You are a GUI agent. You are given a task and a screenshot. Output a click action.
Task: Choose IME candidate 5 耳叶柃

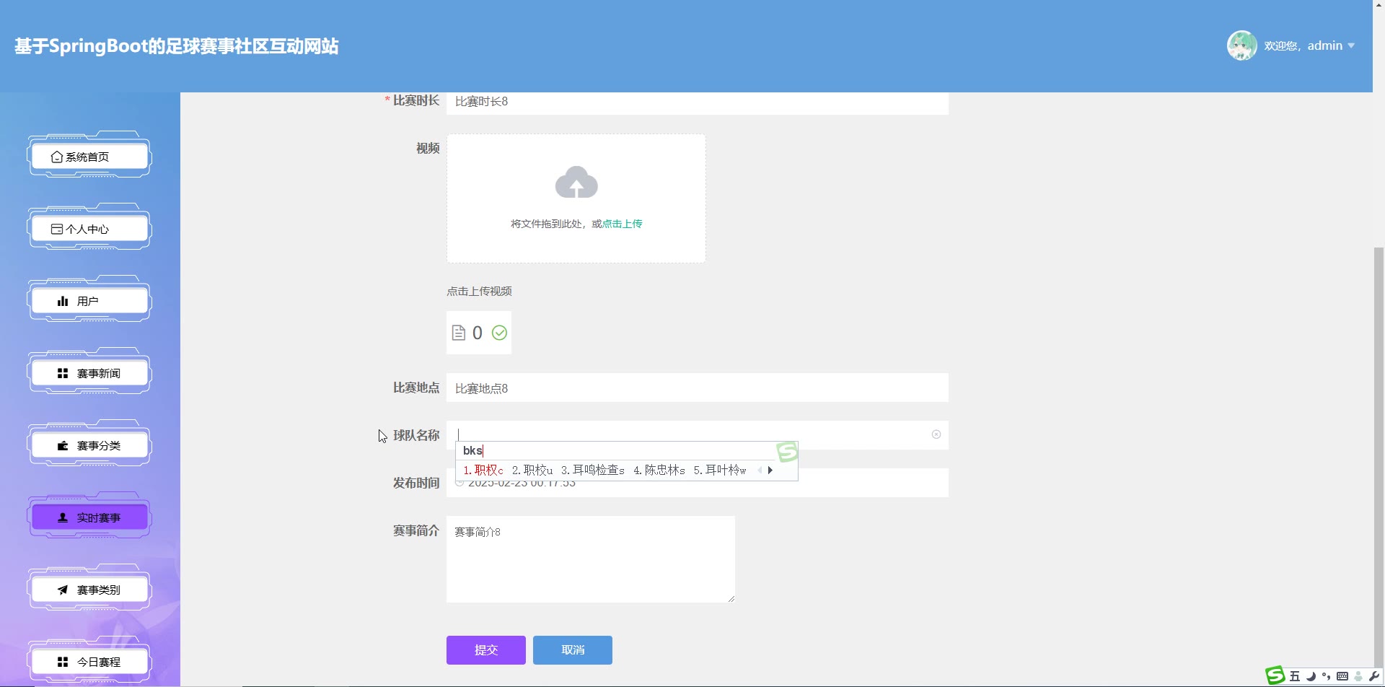720,471
